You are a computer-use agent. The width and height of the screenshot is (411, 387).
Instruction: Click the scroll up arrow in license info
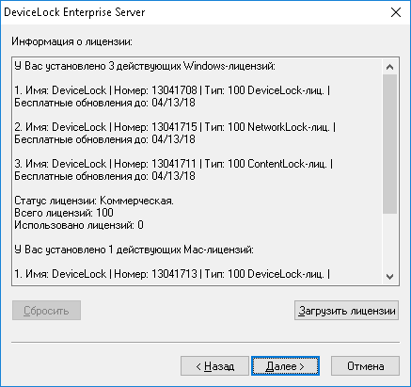point(389,67)
